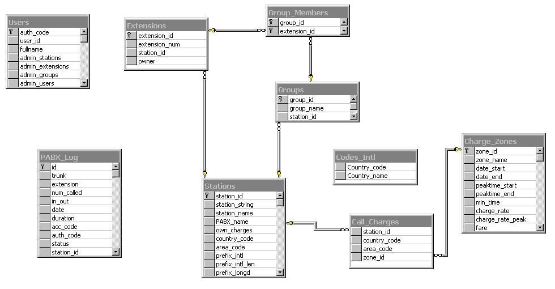Click the key icon for group_id in Groups table
Image resolution: width=555 pixels, height=289 pixels.
[282, 100]
